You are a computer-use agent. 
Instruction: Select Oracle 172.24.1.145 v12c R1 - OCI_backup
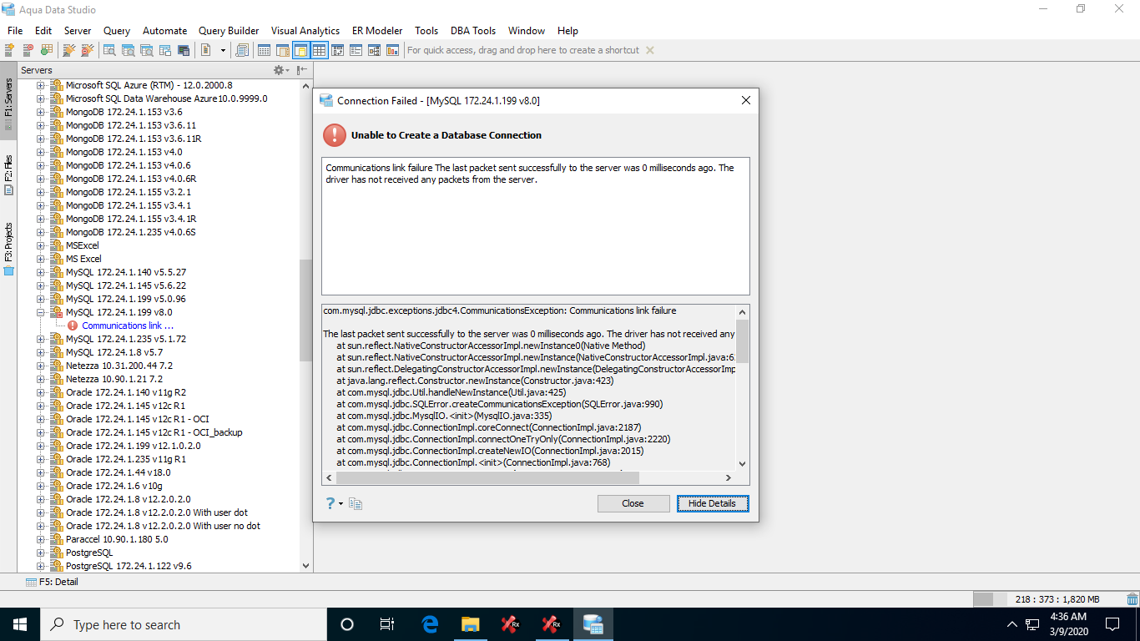tap(154, 432)
